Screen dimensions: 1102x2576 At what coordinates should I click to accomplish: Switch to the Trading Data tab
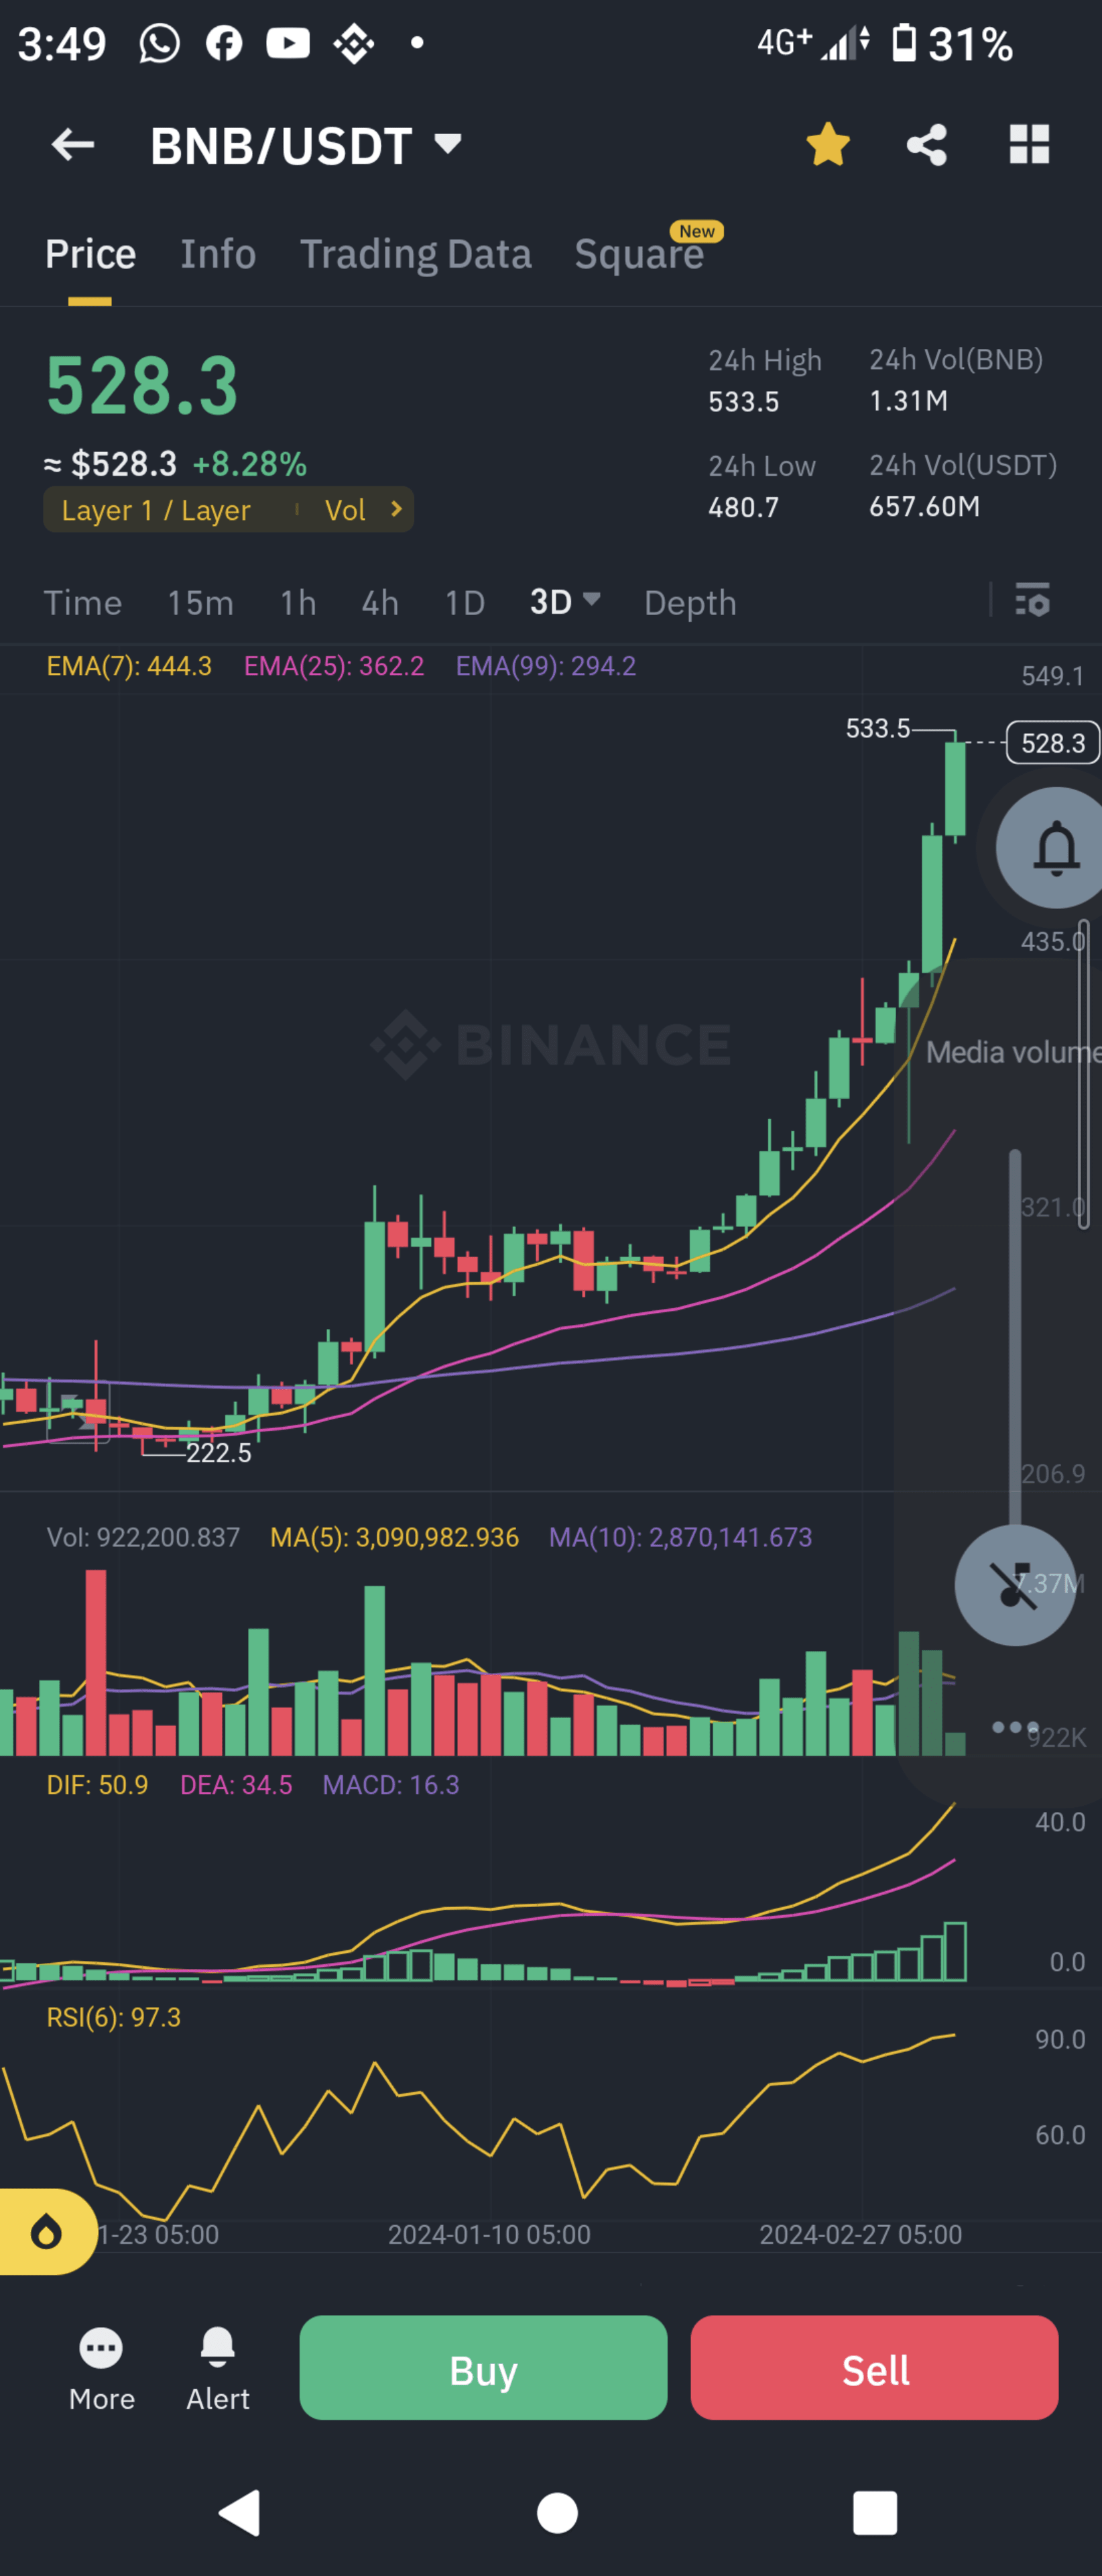click(415, 254)
